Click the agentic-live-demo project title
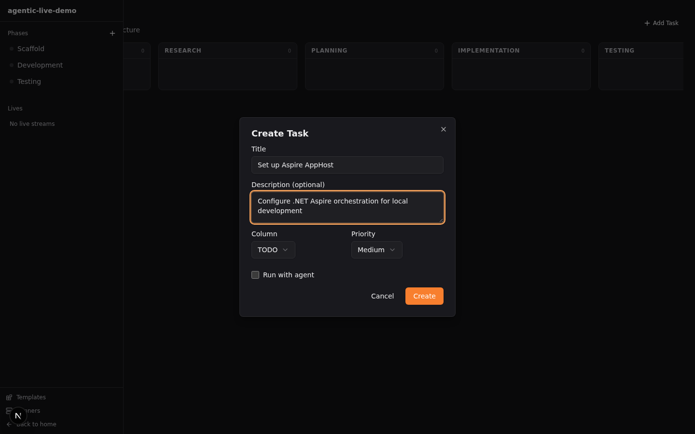 (x=42, y=11)
